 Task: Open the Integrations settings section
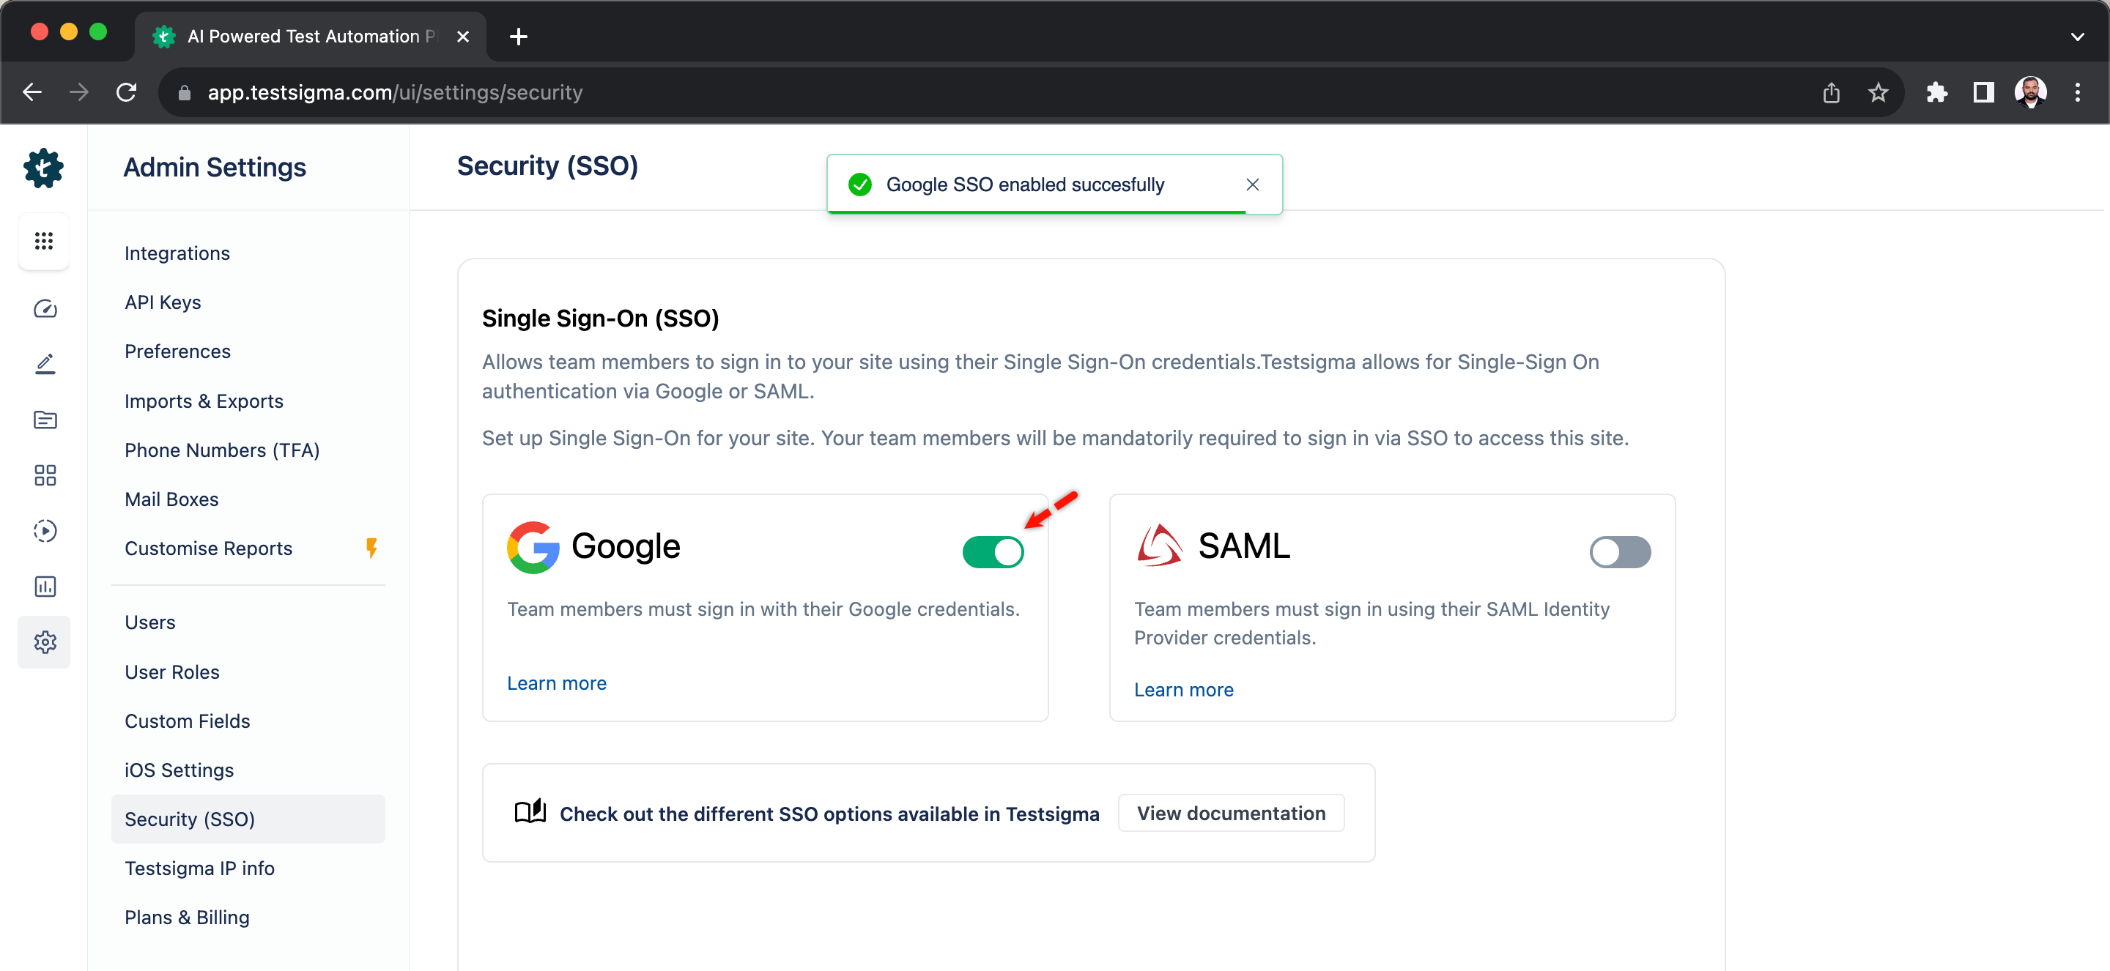(177, 253)
